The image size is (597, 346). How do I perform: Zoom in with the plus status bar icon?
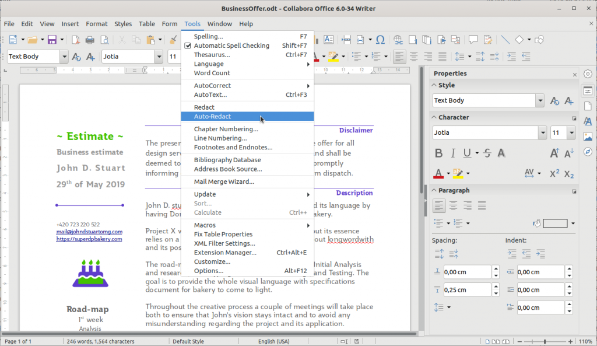570,341
